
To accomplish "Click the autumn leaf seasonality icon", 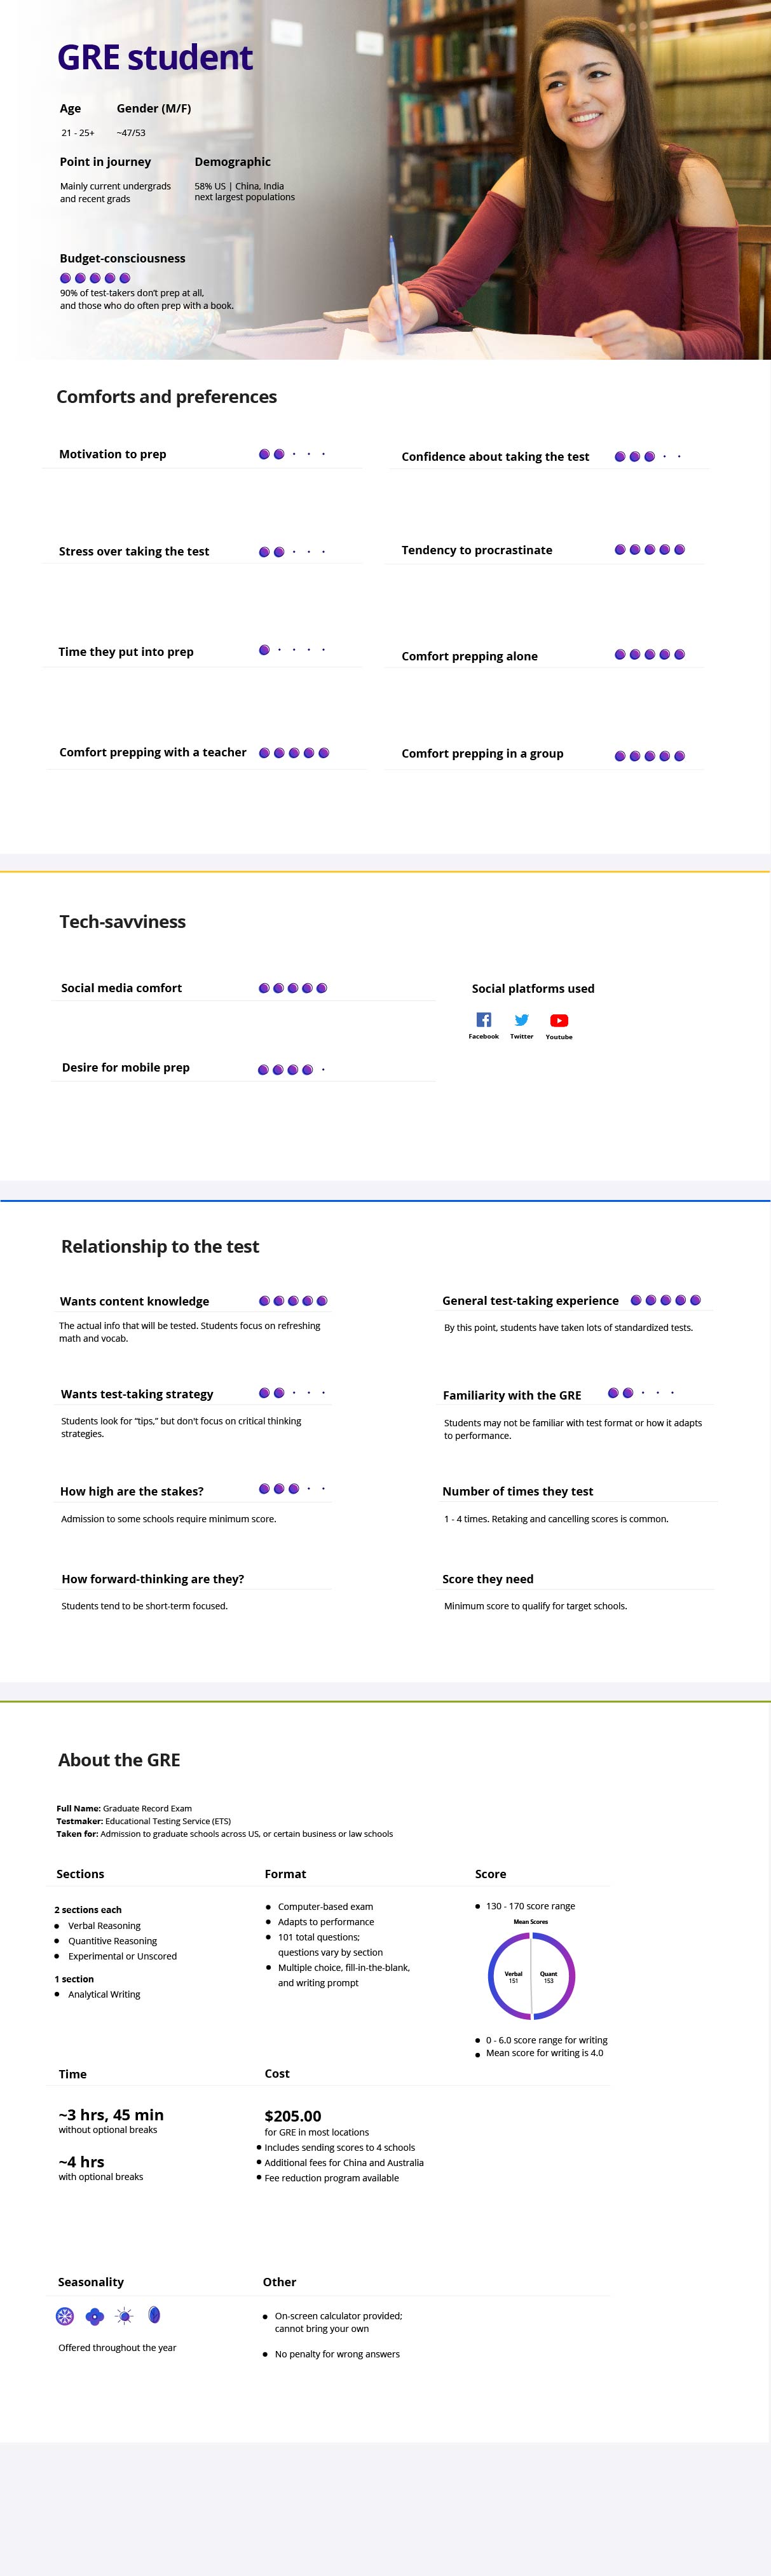I will (154, 2314).
